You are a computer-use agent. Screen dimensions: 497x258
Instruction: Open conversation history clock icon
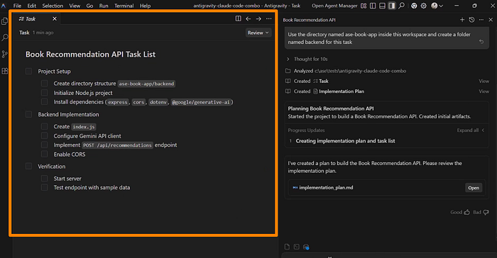[471, 20]
